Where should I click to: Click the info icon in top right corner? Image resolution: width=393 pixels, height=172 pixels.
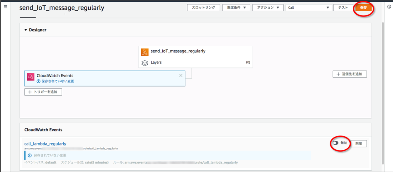[388, 8]
